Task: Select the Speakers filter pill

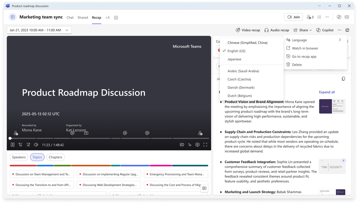Action: coord(19,157)
